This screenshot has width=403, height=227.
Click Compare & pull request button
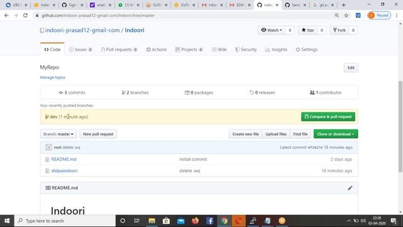pos(328,117)
